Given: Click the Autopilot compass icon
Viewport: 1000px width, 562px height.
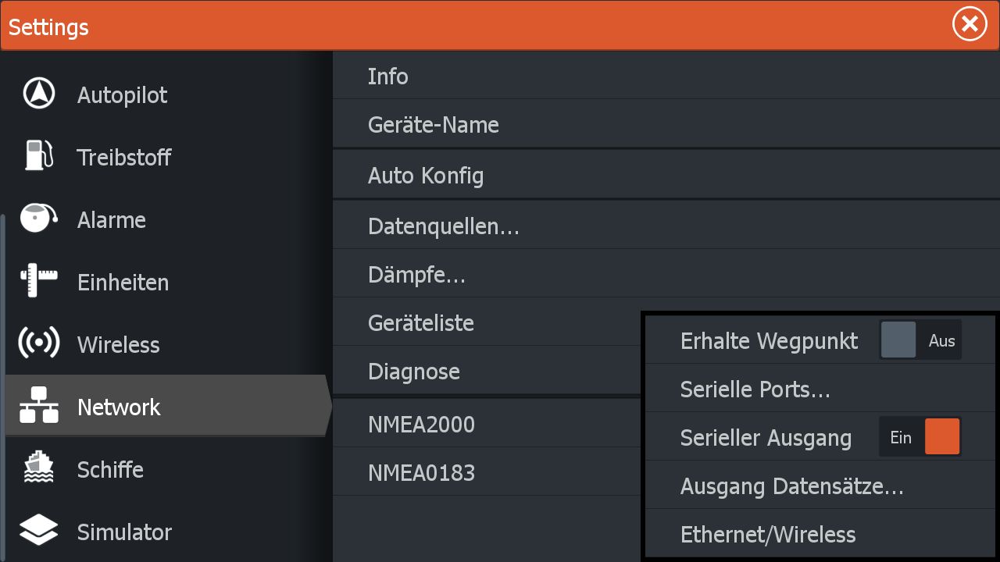Looking at the screenshot, I should pos(38,94).
